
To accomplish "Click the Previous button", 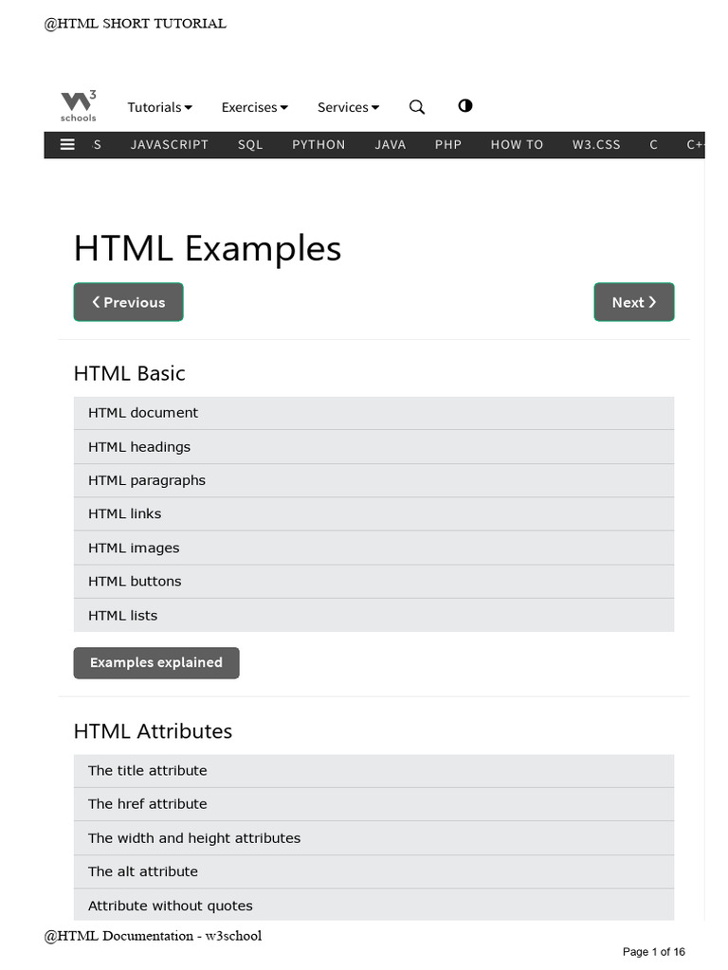I will 128,302.
